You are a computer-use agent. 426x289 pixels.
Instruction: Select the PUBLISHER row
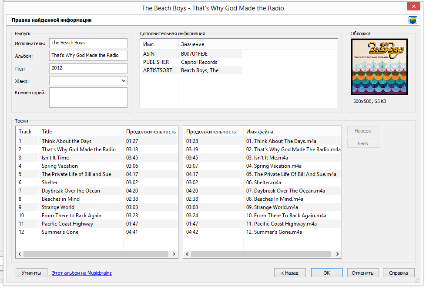pos(191,62)
